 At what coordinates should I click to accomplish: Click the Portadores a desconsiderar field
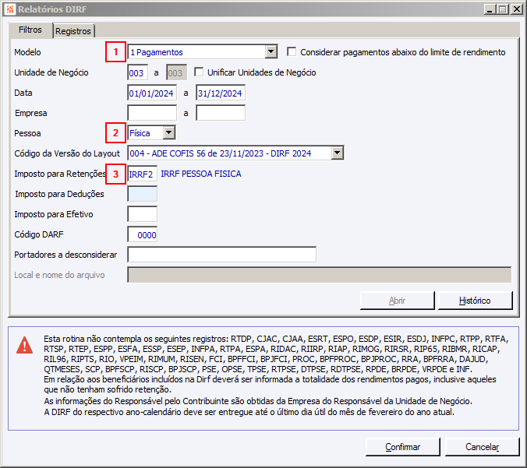(x=222, y=255)
